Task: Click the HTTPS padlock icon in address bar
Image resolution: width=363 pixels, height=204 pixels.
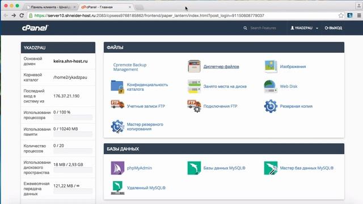Action: (31, 15)
